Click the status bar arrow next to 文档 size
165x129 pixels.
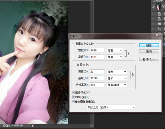click(x=33, y=126)
